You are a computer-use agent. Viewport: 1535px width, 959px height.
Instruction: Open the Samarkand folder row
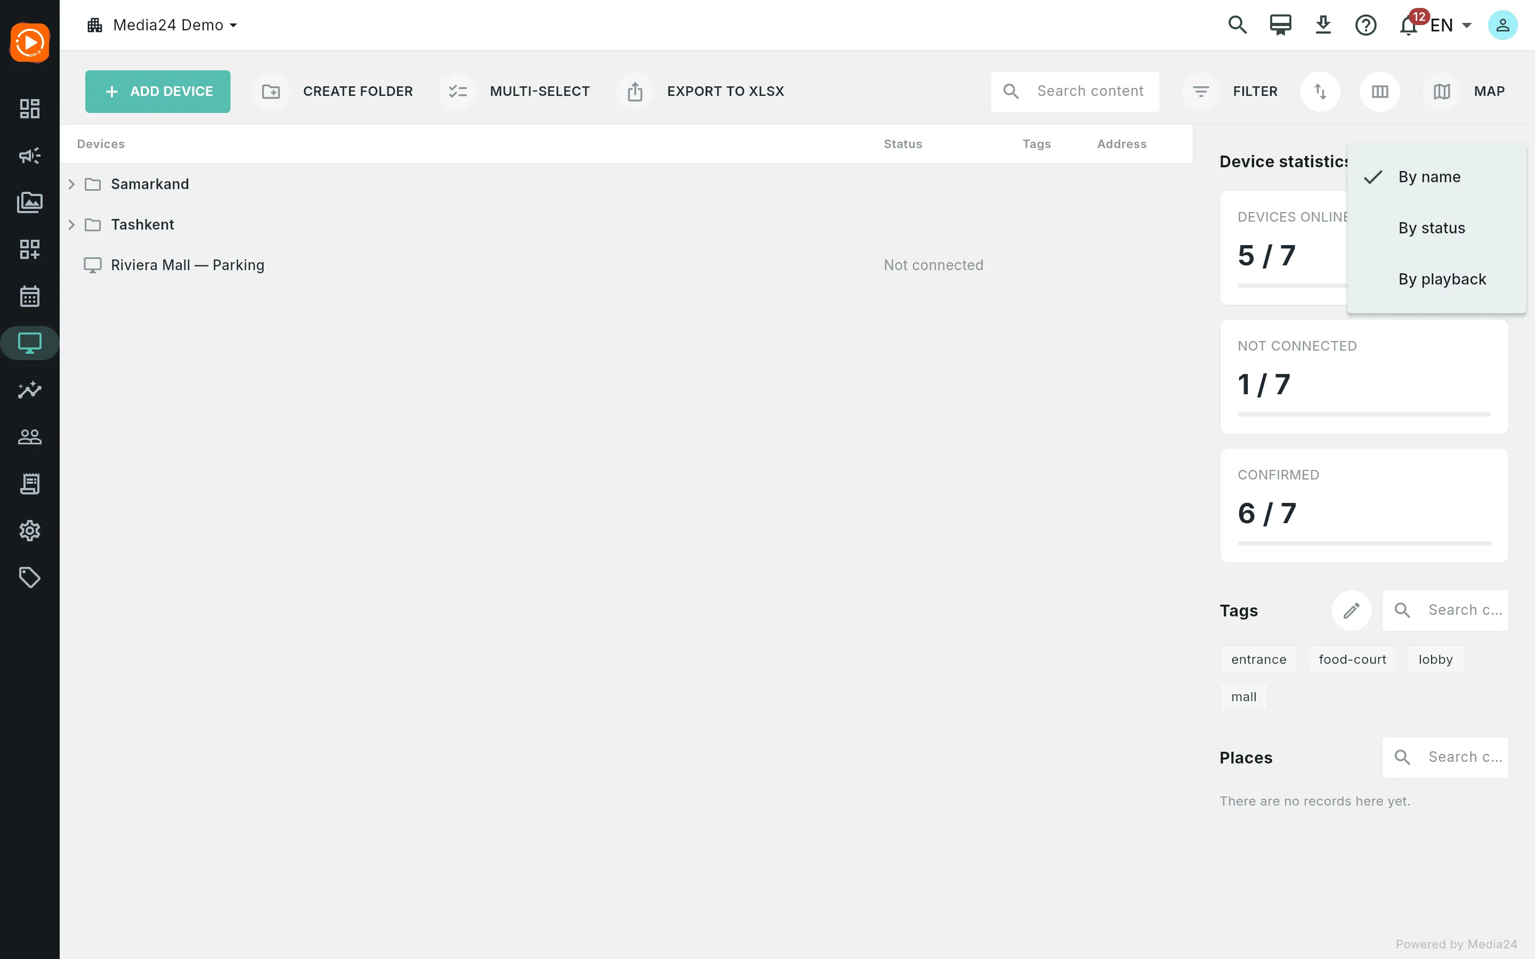pos(626,184)
